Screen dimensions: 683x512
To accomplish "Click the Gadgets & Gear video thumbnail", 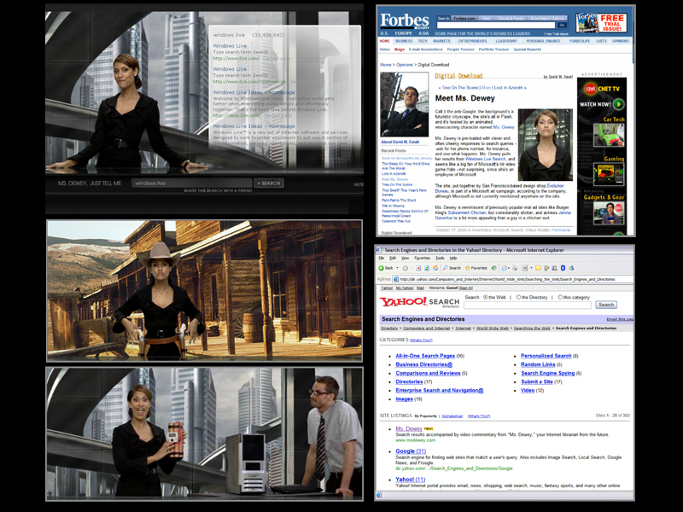I will 609,212.
